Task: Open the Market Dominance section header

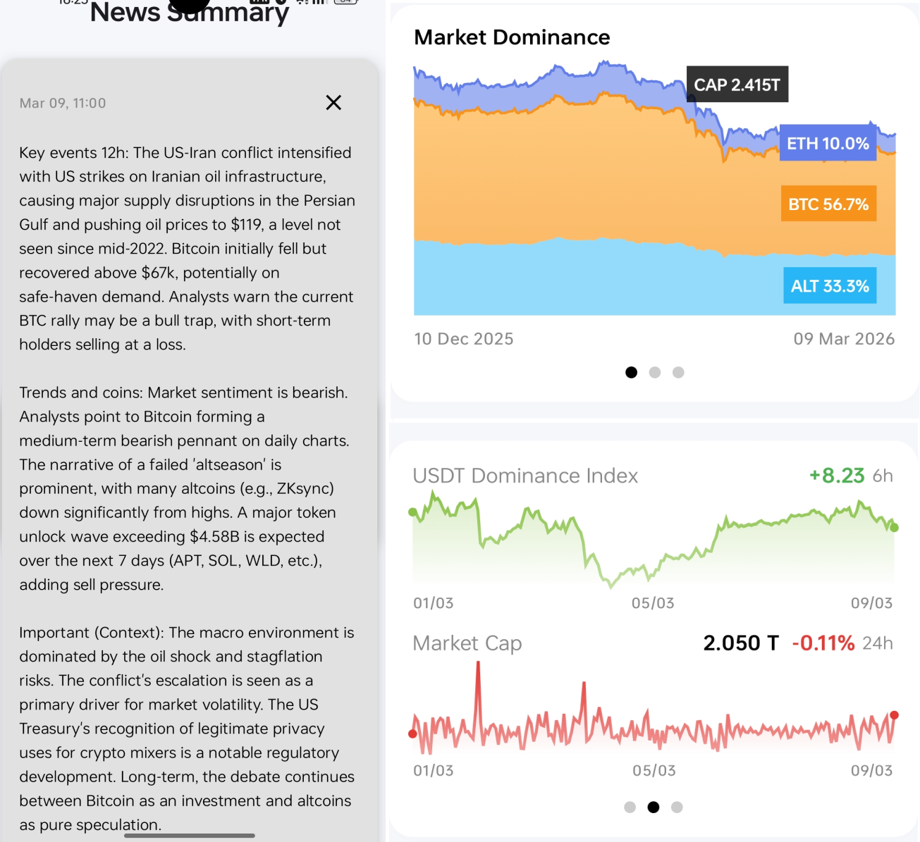Action: [512, 37]
